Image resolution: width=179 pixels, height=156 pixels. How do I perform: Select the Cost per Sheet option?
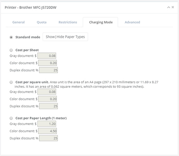[x=11, y=50]
